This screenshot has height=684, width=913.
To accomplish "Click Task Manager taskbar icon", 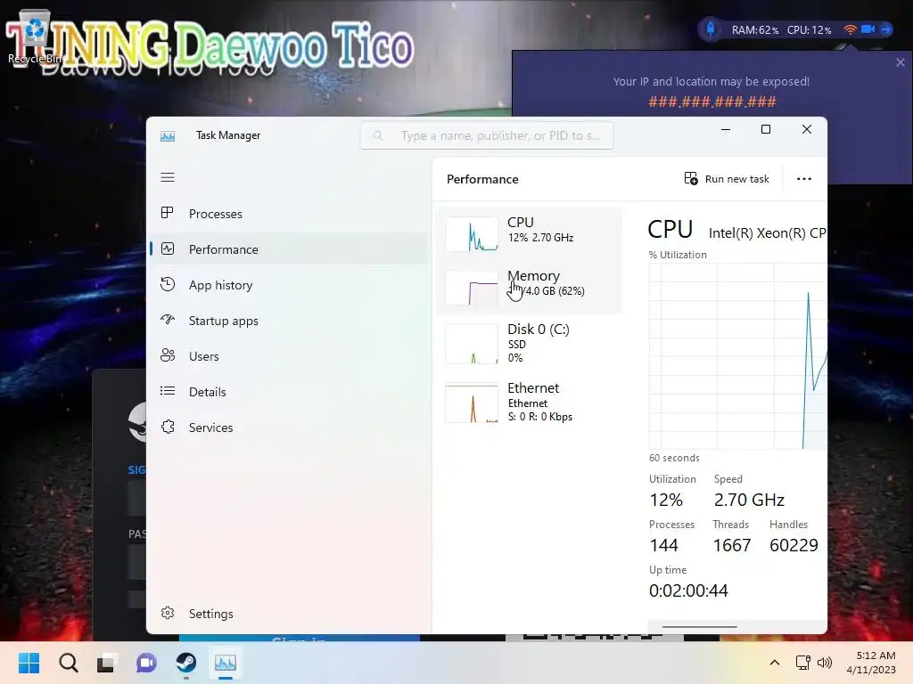I will click(226, 663).
